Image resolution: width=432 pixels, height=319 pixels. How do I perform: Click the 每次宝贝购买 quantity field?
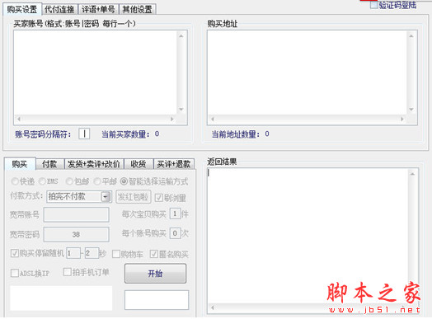[175, 213]
